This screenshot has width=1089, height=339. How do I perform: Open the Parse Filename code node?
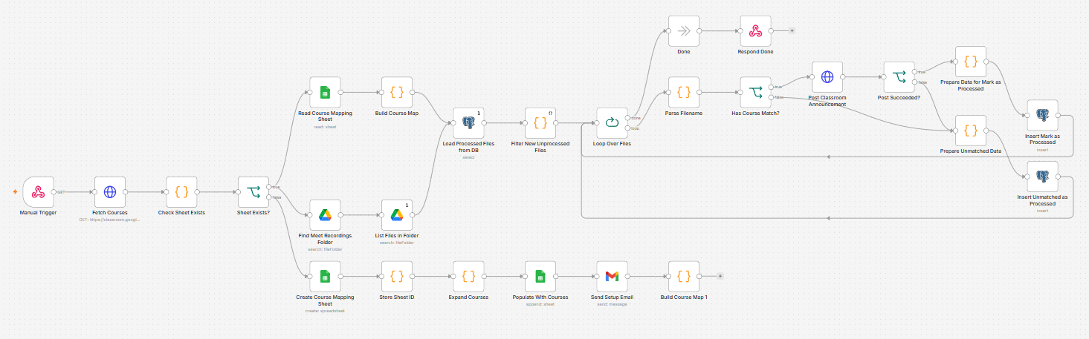click(684, 93)
